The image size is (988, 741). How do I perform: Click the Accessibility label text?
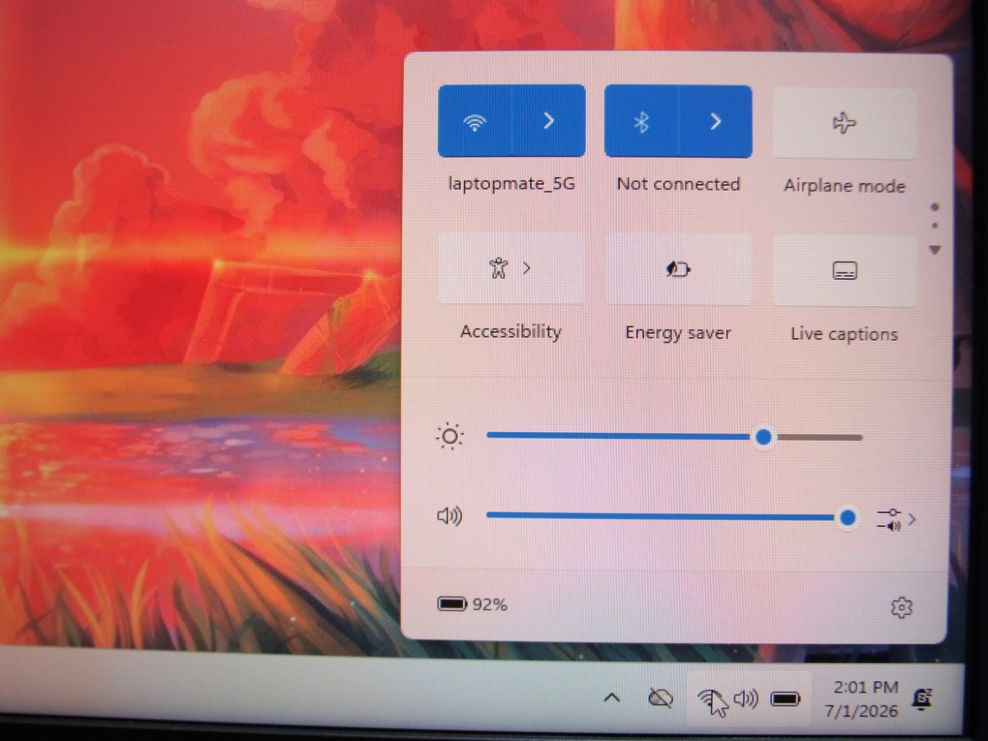point(511,332)
